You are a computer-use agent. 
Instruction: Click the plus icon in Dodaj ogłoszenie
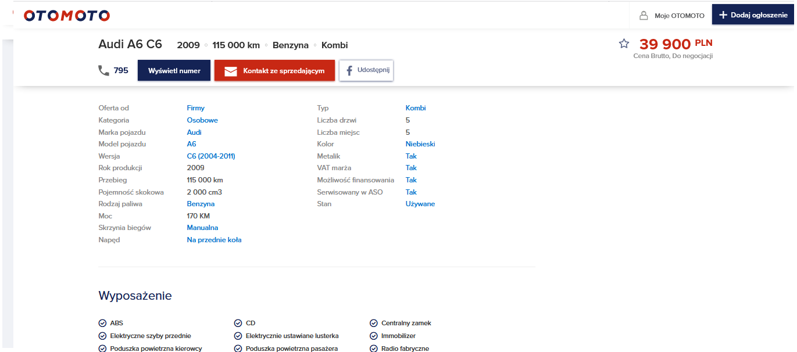(723, 15)
